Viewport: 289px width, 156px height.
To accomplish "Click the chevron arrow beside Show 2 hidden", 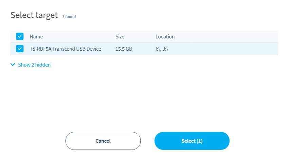I will click(13, 65).
